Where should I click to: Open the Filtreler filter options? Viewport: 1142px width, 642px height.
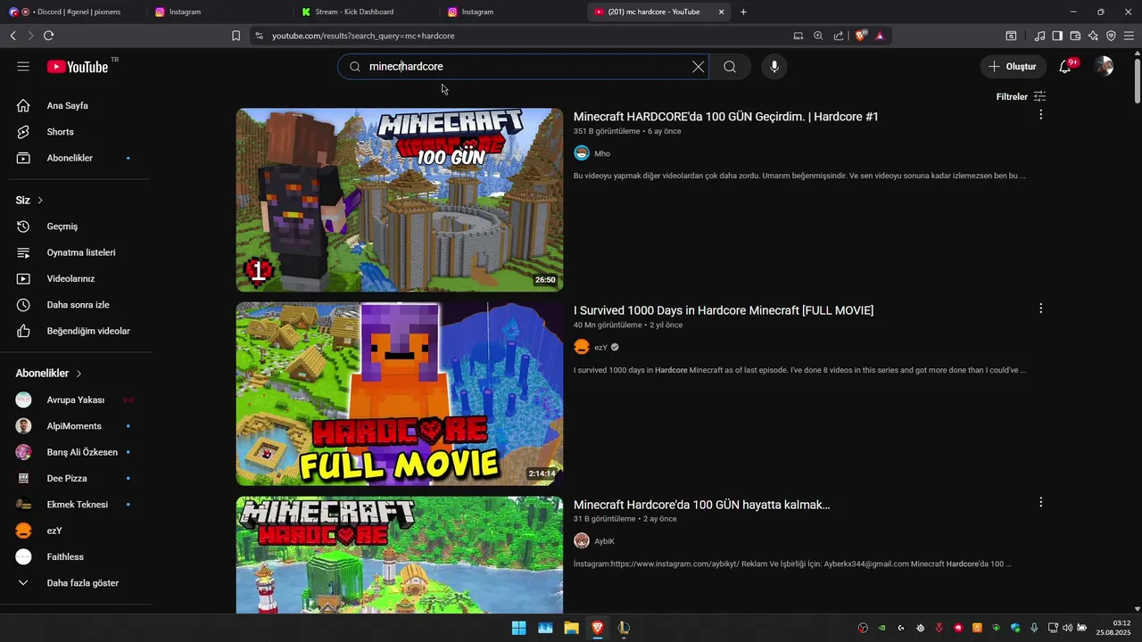(1021, 96)
